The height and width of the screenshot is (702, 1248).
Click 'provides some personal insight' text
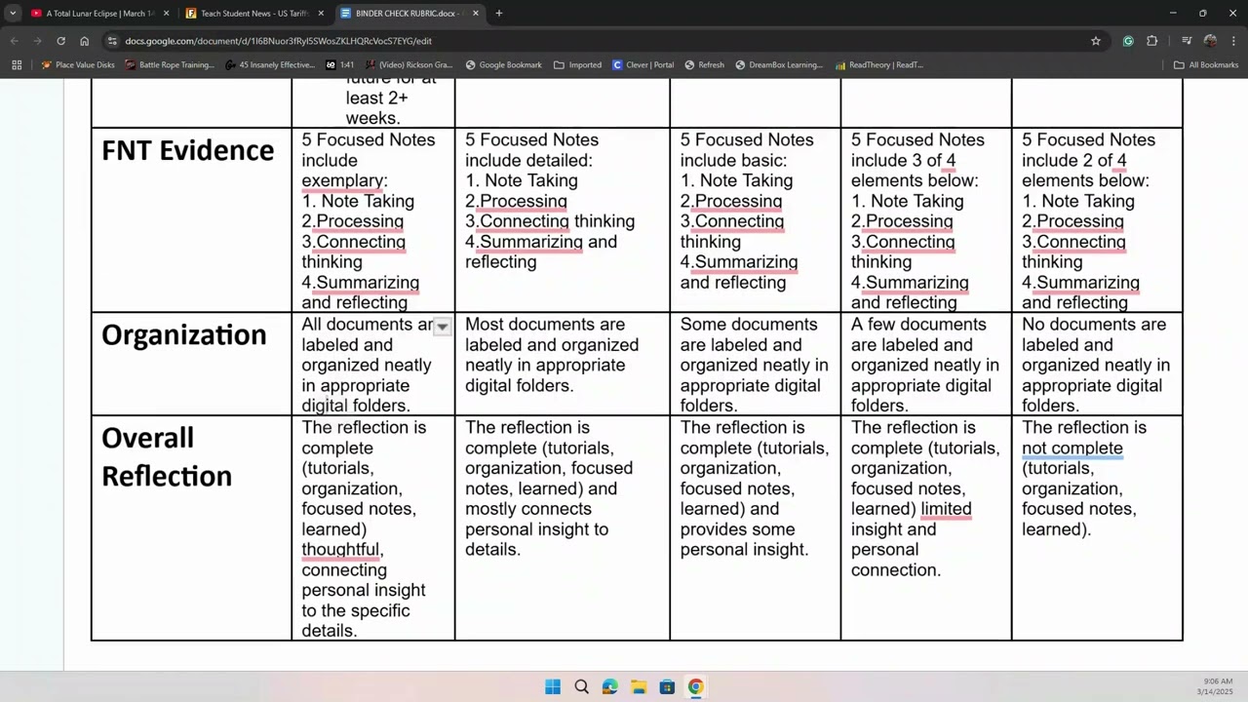[x=745, y=539]
